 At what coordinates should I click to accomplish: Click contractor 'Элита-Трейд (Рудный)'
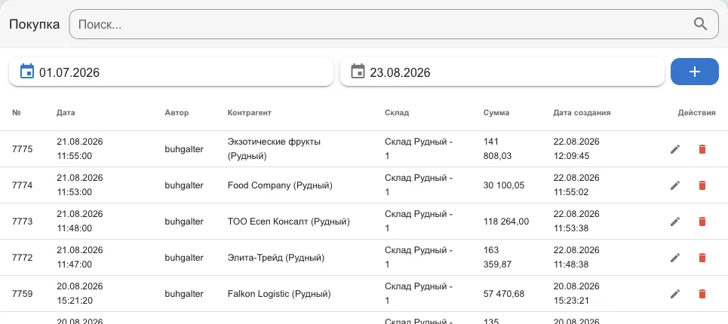point(276,258)
